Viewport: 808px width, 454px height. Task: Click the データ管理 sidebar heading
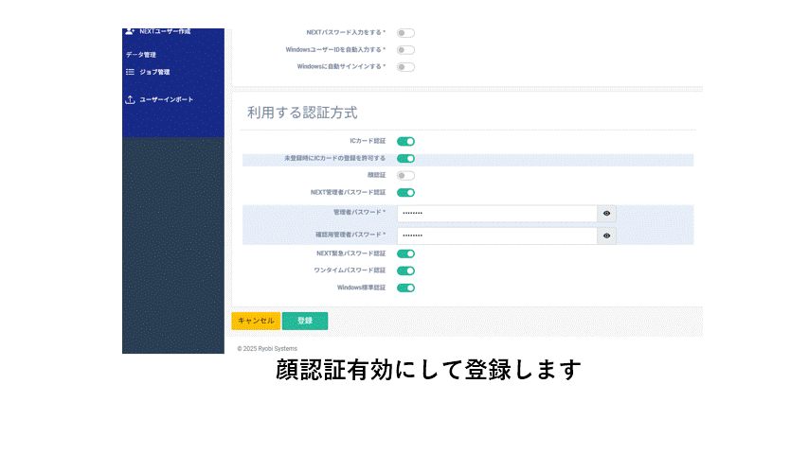click(141, 55)
